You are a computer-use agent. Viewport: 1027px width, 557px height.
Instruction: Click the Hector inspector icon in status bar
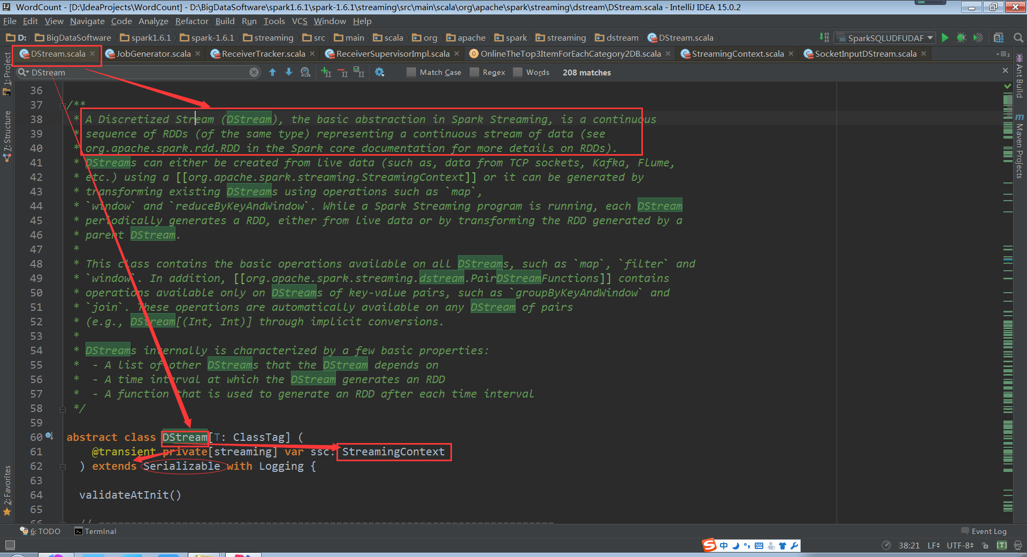pos(1018,546)
